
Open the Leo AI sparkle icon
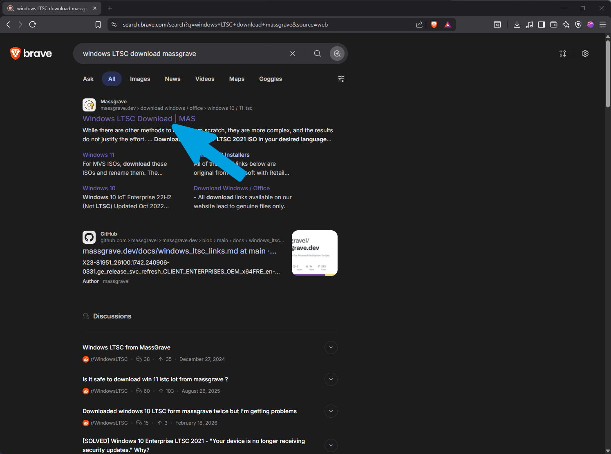point(566,24)
